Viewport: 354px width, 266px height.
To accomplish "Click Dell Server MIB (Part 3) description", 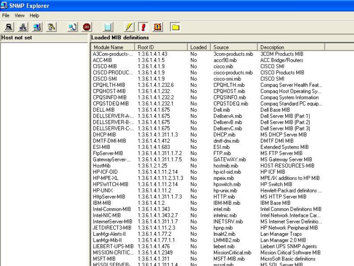I will (285, 129).
